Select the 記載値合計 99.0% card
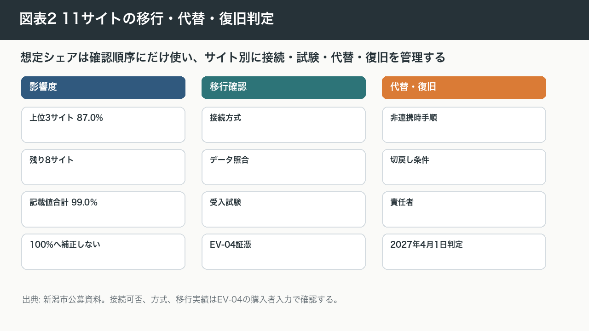 coord(103,210)
